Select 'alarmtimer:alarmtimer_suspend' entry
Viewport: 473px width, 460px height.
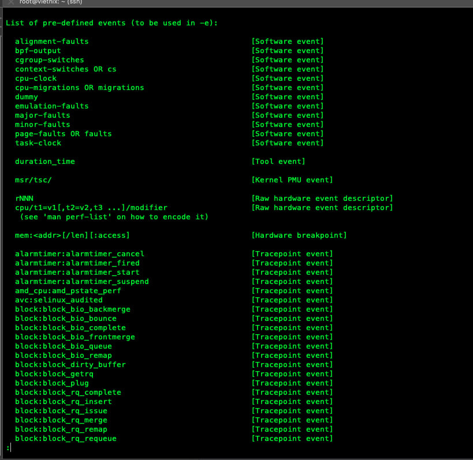pyautogui.click(x=82, y=282)
